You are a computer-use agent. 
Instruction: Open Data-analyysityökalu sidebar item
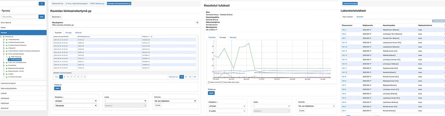(23, 88)
